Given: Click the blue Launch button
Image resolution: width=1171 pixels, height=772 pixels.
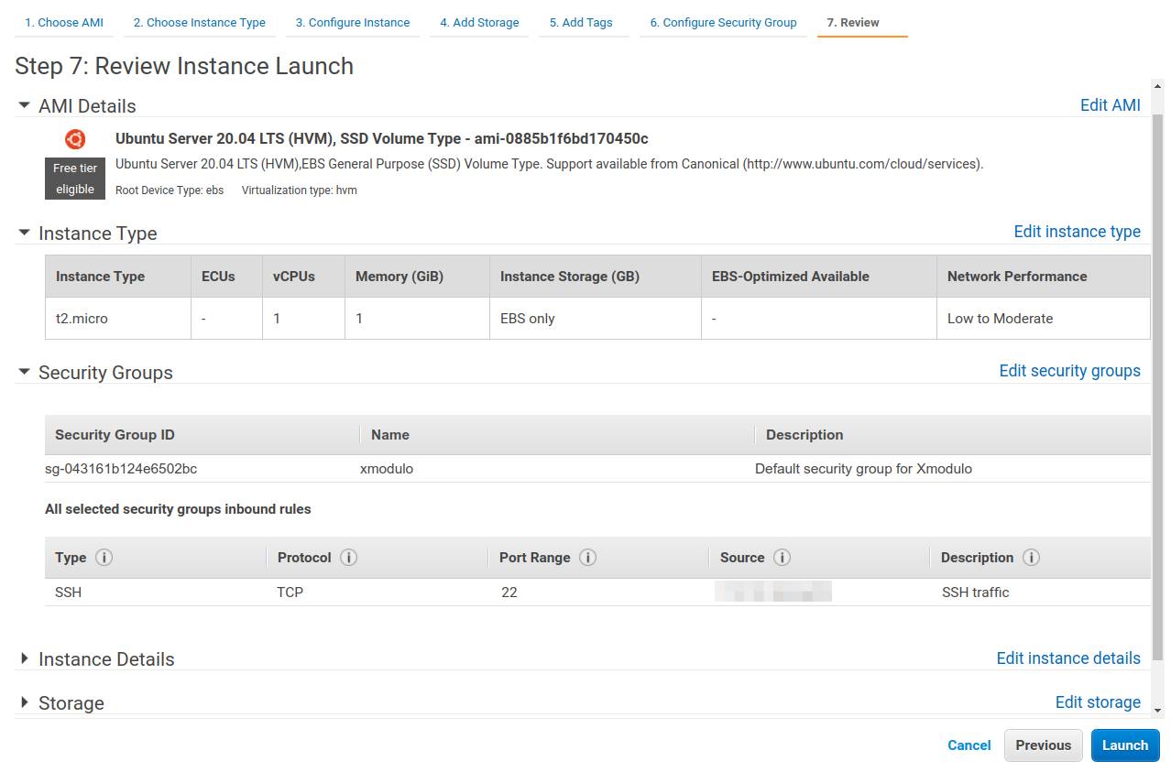Looking at the screenshot, I should (1125, 745).
